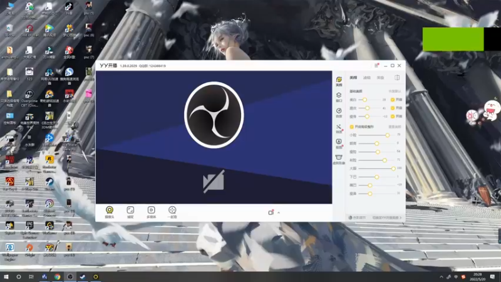This screenshot has width=501, height=282.
Task: Click the disabled camera icon in preview
Action: 214,182
